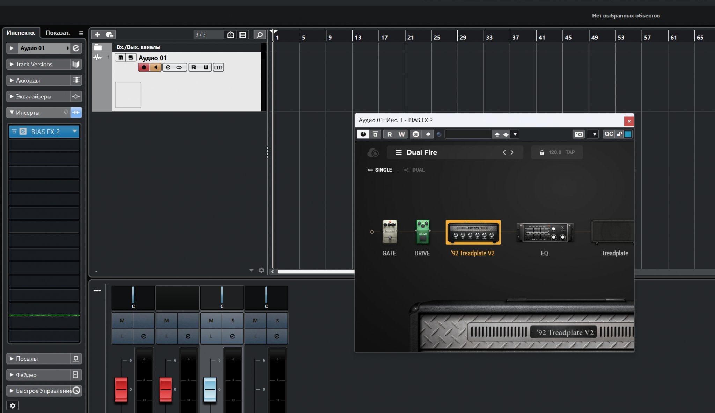Enable record on the Аудио 01 track

click(x=143, y=67)
